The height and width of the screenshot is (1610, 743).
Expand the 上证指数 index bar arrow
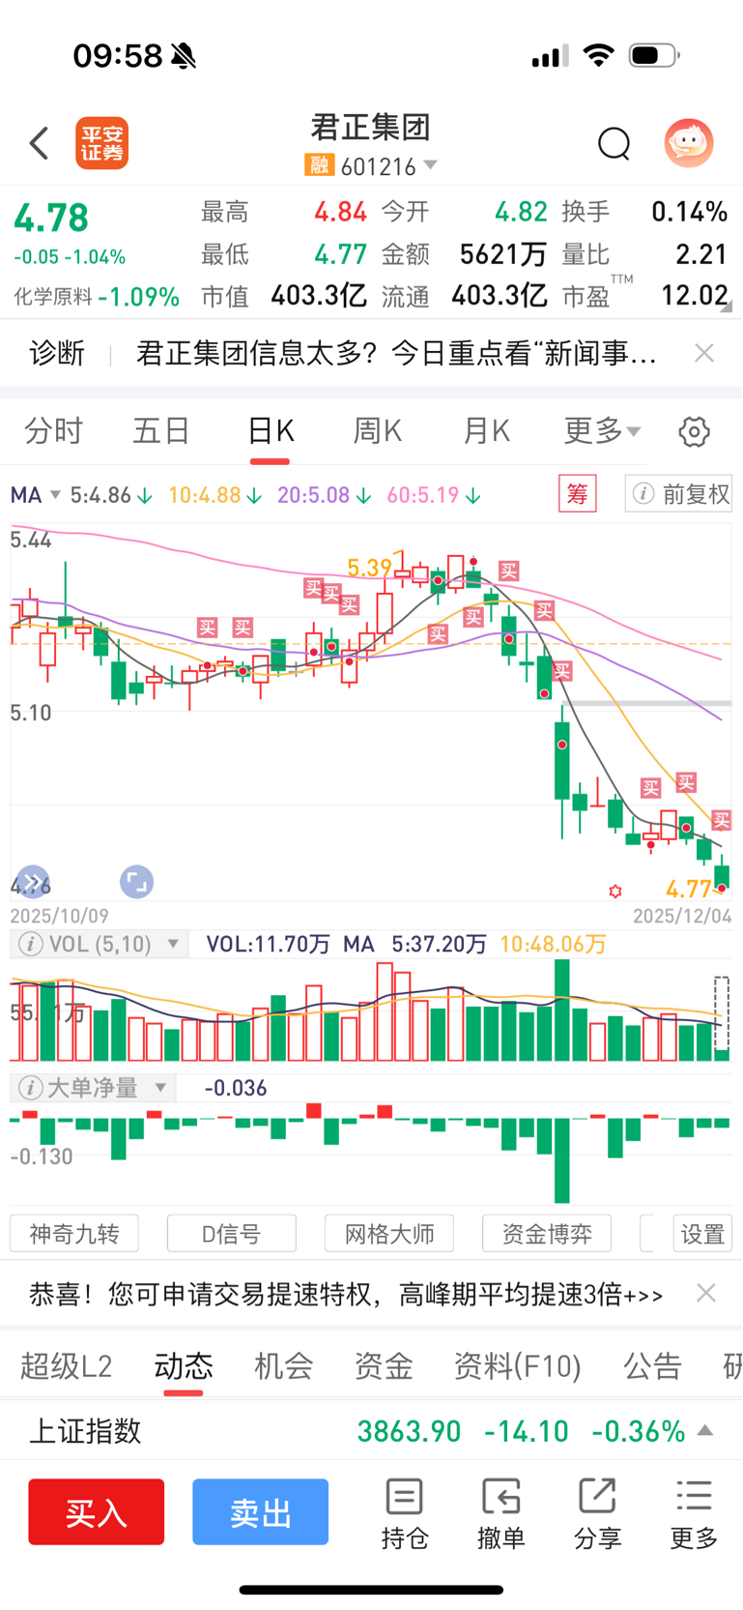coord(705,1430)
